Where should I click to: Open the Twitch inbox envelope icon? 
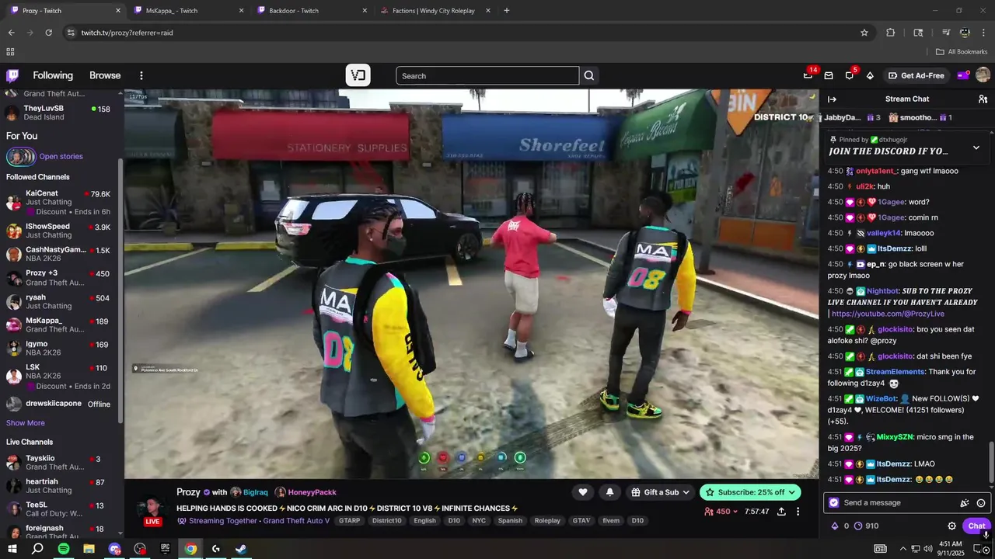[x=829, y=75]
